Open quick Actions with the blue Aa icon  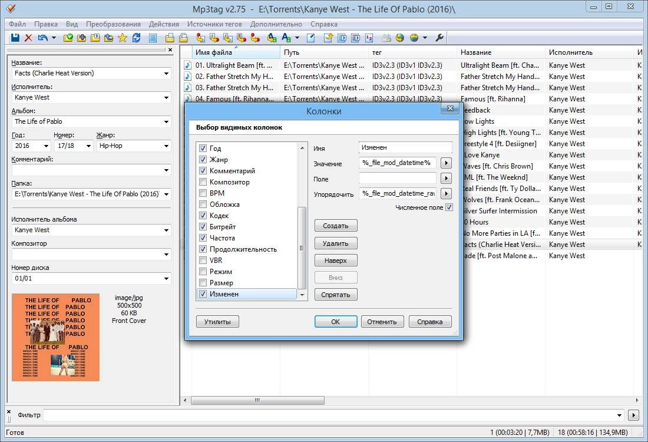coord(286,38)
